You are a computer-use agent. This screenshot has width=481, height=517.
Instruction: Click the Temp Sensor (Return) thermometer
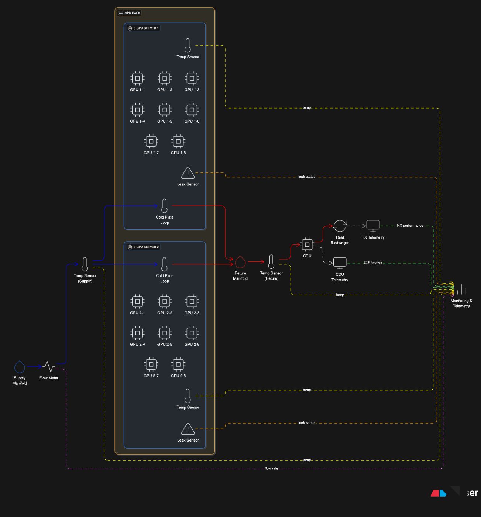[271, 262]
